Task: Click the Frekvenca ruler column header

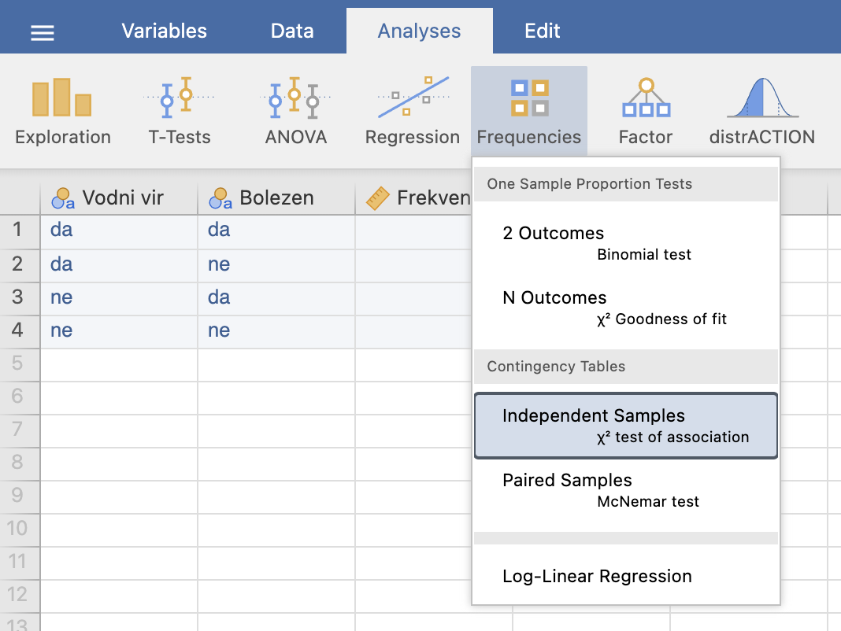Action: point(413,197)
